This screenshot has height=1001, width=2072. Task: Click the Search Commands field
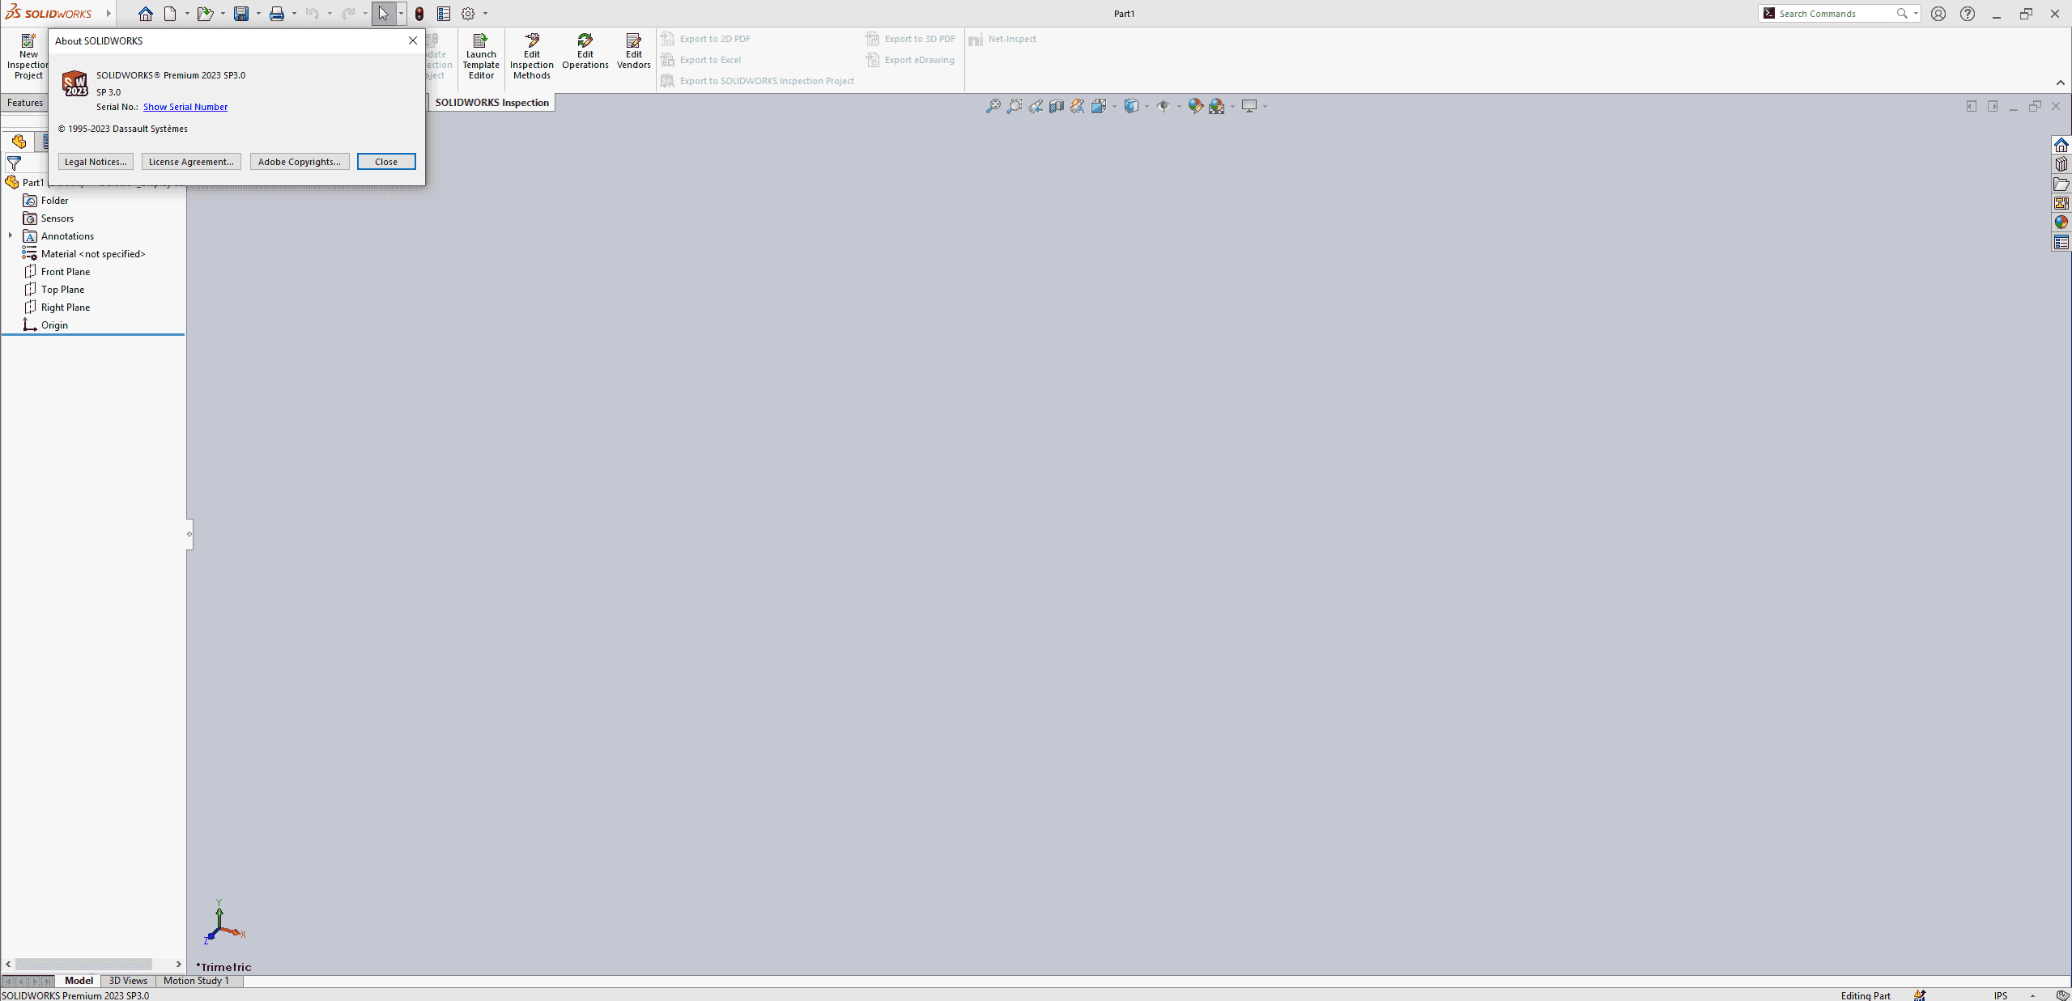click(1839, 14)
